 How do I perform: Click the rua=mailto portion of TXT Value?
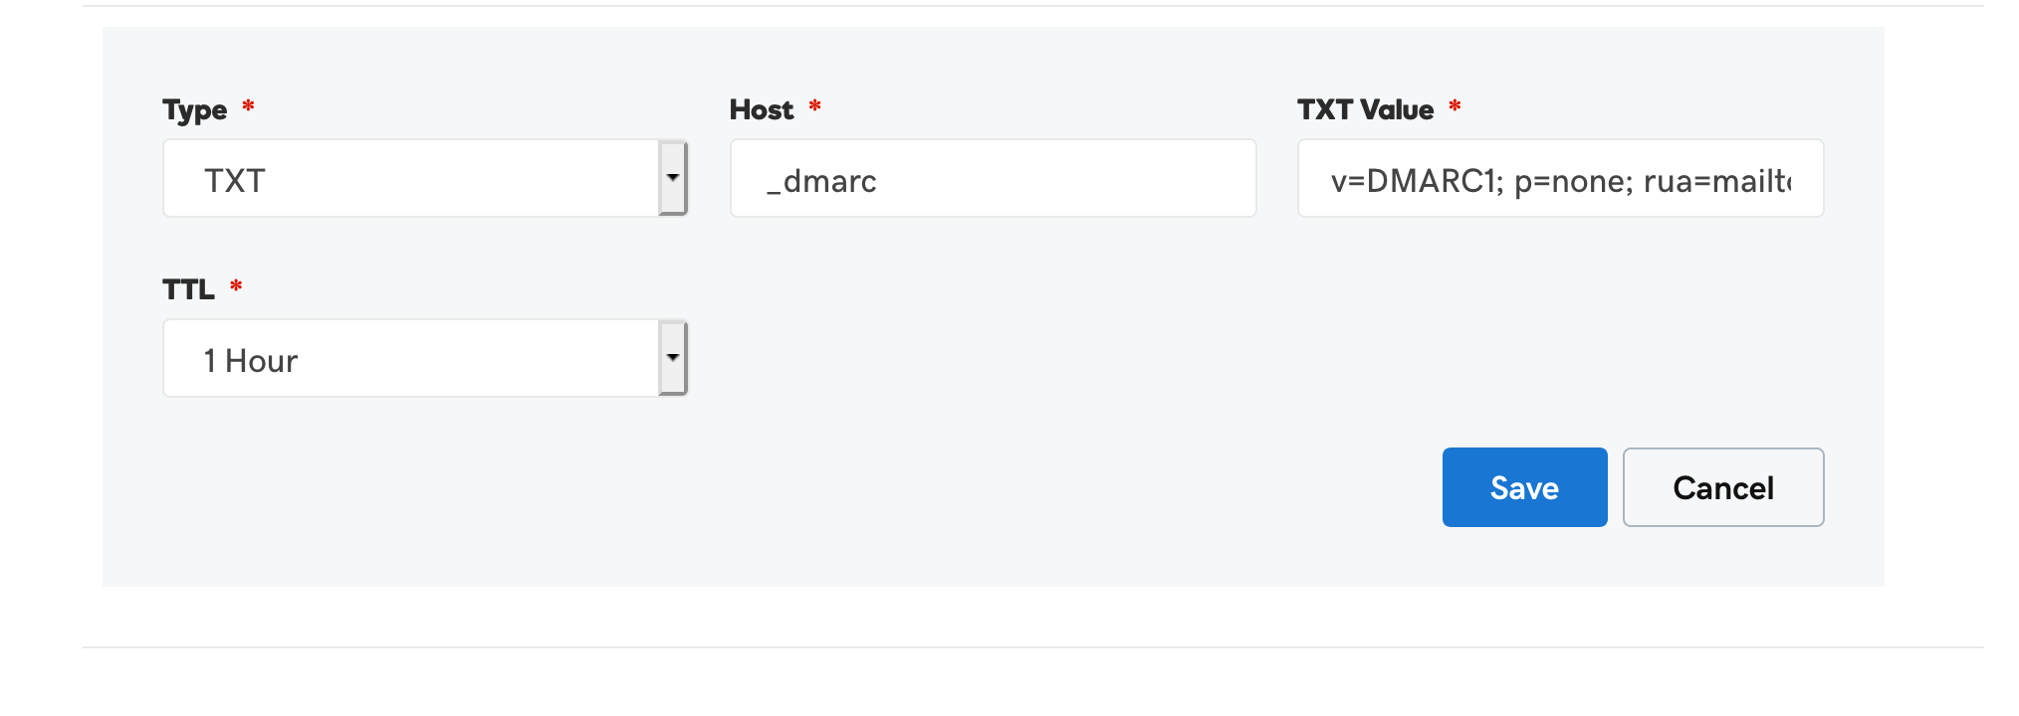coord(1716,181)
